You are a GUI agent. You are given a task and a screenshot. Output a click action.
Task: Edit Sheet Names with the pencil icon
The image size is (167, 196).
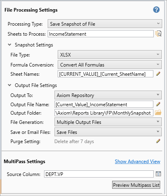coord(158,74)
